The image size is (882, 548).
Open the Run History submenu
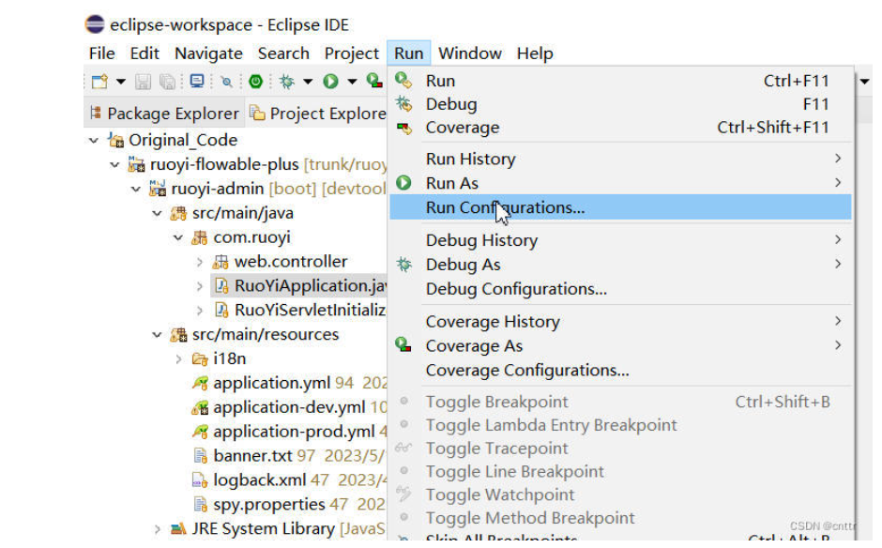tap(620, 160)
